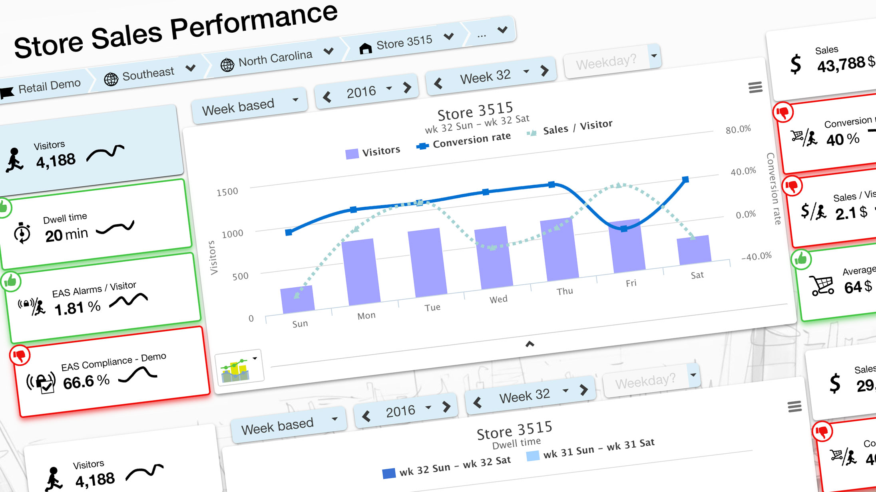Toggle wk 31 Sun – wk 31 Sat legend series
Image resolution: width=876 pixels, height=492 pixels.
tap(590, 449)
